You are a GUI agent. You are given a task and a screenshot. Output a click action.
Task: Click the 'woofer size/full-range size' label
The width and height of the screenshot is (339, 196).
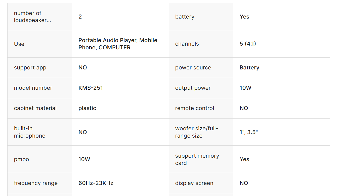pyautogui.click(x=197, y=132)
